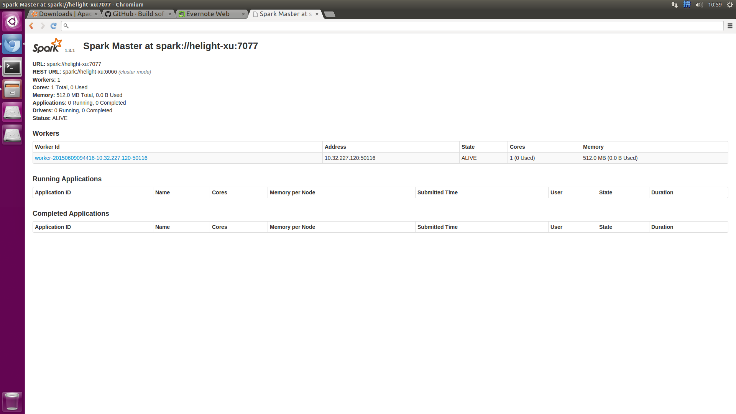Click the Spark logo
The height and width of the screenshot is (414, 736).
point(47,46)
